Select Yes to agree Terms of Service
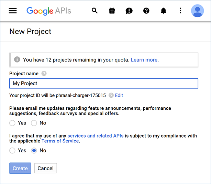 [x=12, y=150]
